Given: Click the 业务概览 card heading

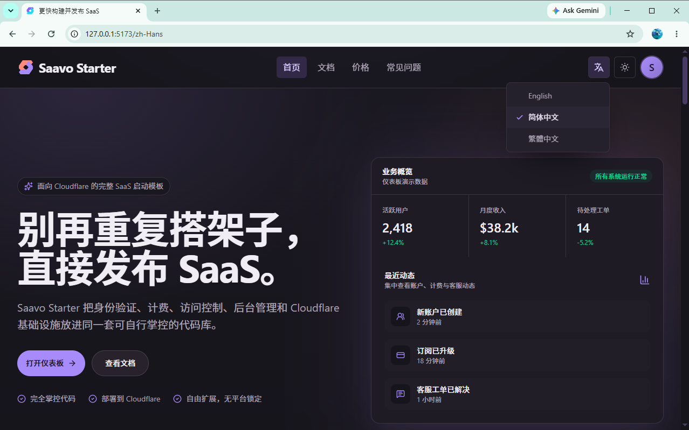Looking at the screenshot, I should [397, 171].
